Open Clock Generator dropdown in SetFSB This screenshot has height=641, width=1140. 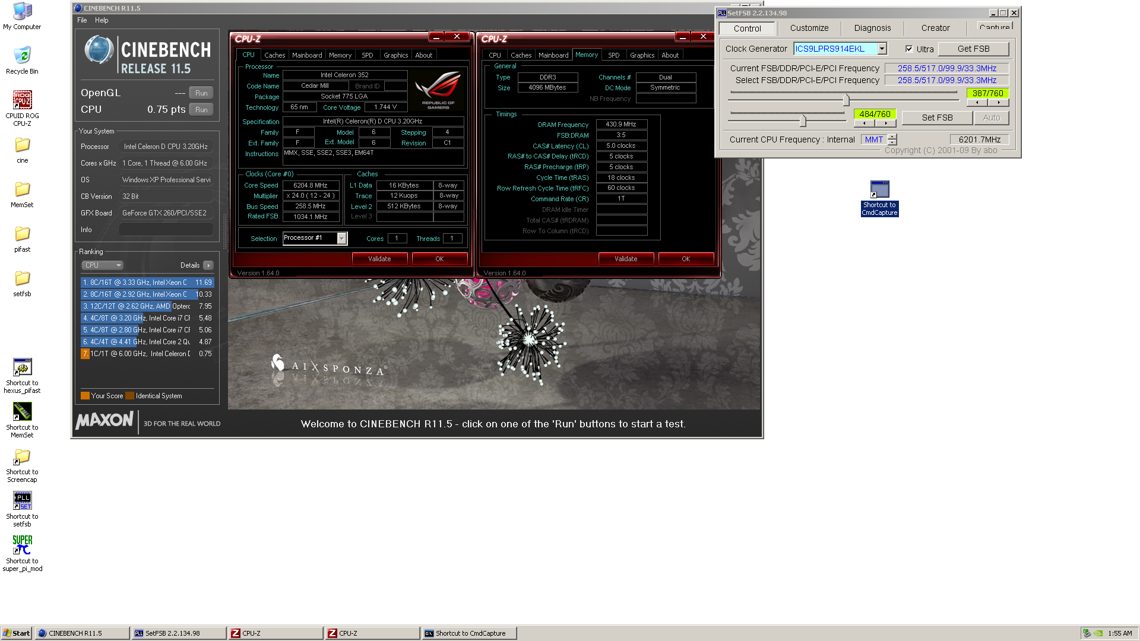(882, 49)
